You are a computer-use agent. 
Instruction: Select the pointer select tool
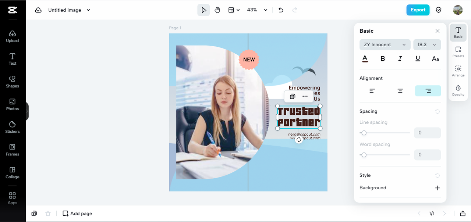(x=203, y=10)
